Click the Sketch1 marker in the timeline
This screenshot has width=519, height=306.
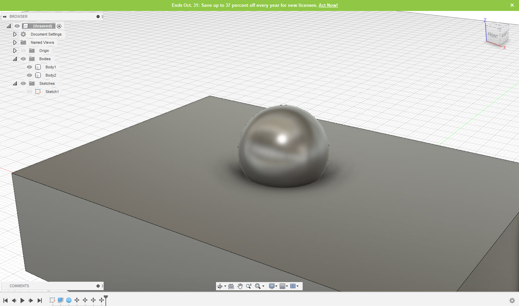point(52,300)
